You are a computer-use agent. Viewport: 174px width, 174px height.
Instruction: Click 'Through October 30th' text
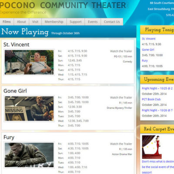(x=65, y=33)
